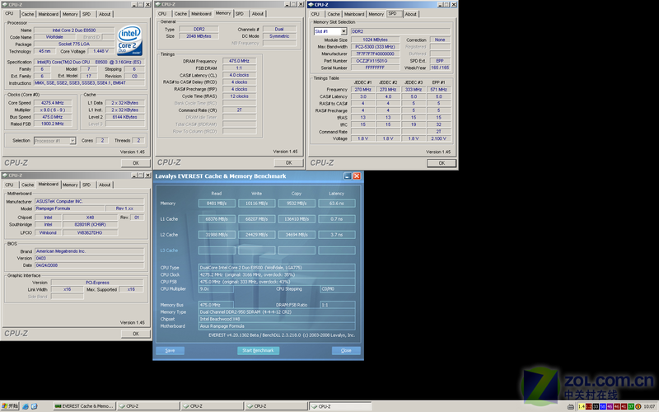Click the Memory Type Dual Channel DDR2-950 field
The image size is (659, 412).
pos(277,312)
